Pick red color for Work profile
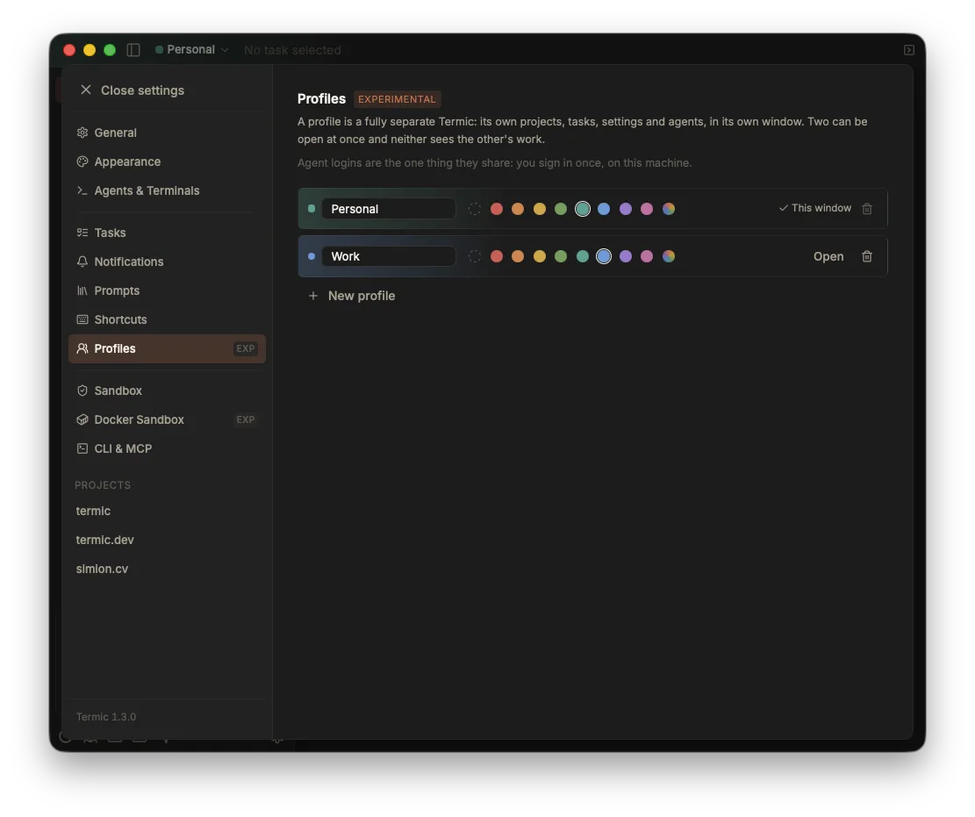Screen dimensions: 975x817 [x=496, y=256]
